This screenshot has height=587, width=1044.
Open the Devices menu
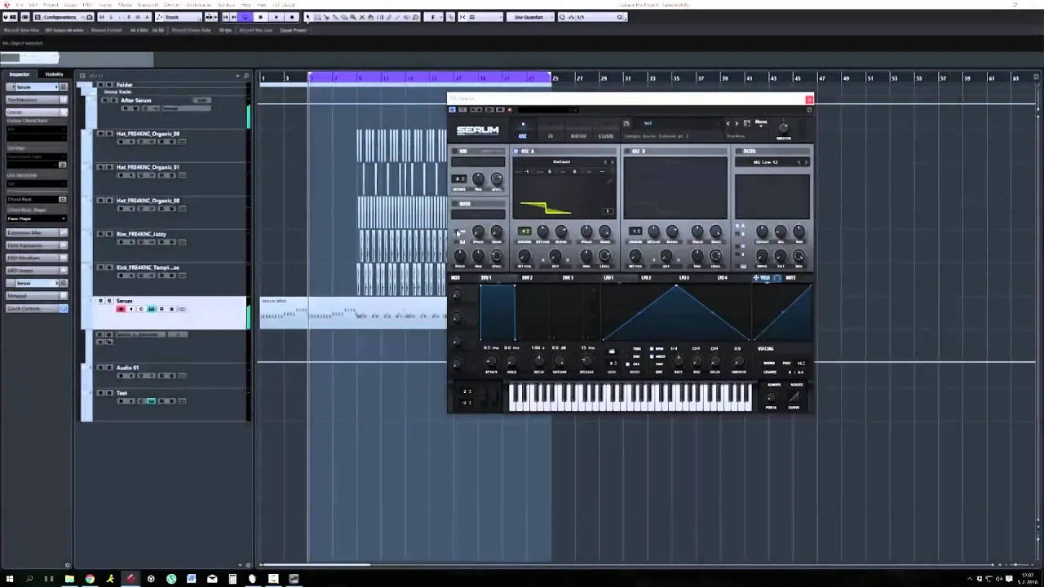(171, 5)
